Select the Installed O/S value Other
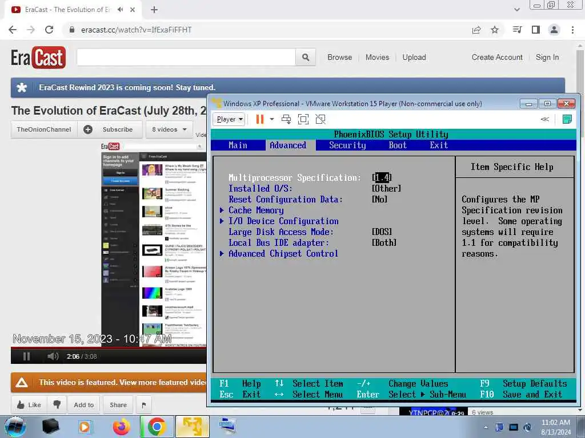The image size is (585, 438). pos(387,188)
